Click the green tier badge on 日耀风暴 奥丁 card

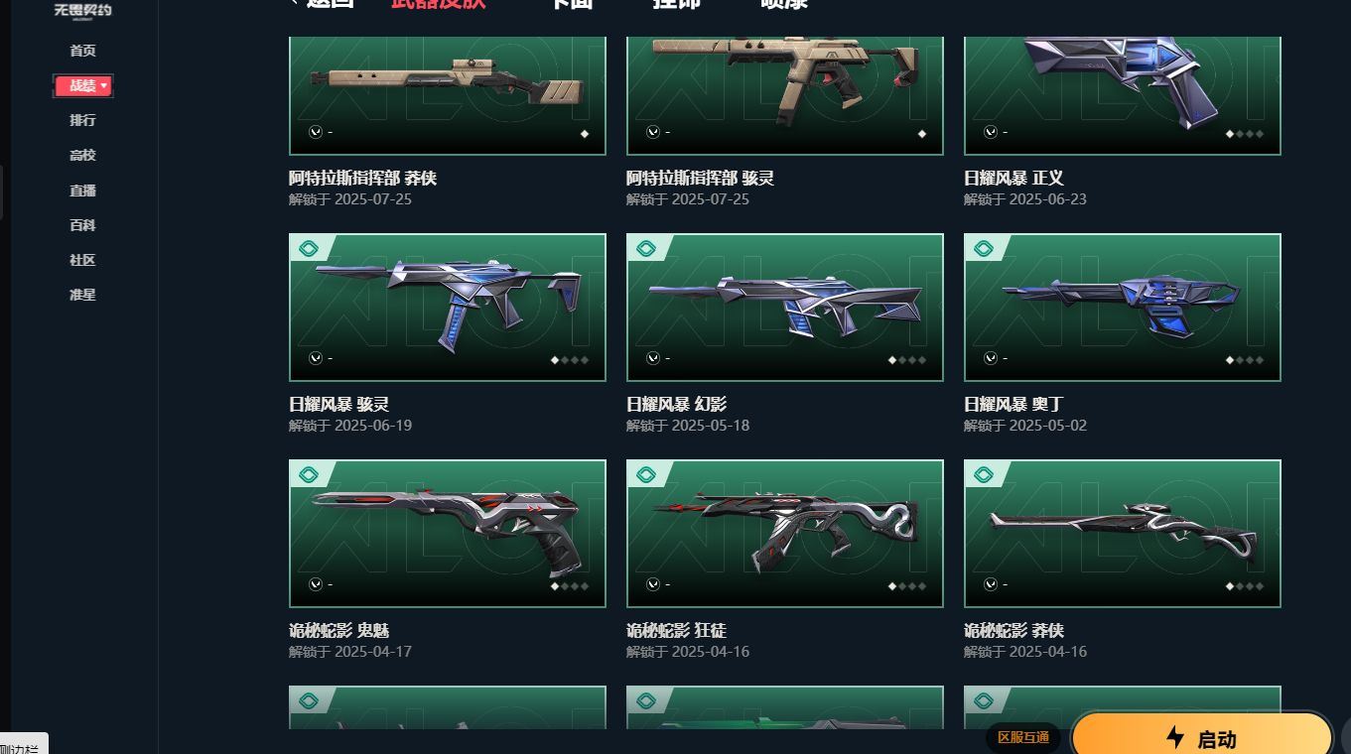pos(984,248)
